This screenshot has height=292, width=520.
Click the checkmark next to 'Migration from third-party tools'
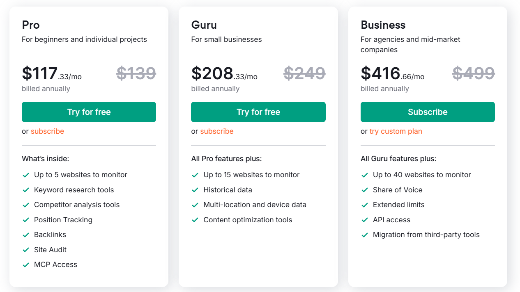[364, 235]
